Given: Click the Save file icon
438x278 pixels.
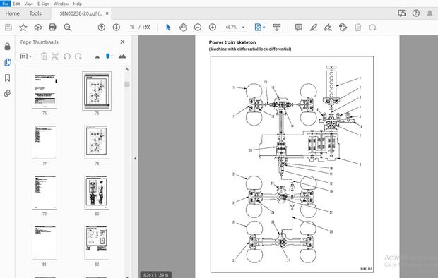Looking at the screenshot, I should (8, 28).
